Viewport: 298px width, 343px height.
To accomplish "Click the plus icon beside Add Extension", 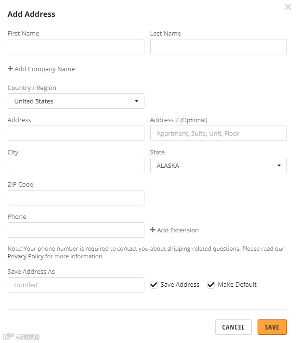I will [x=153, y=230].
